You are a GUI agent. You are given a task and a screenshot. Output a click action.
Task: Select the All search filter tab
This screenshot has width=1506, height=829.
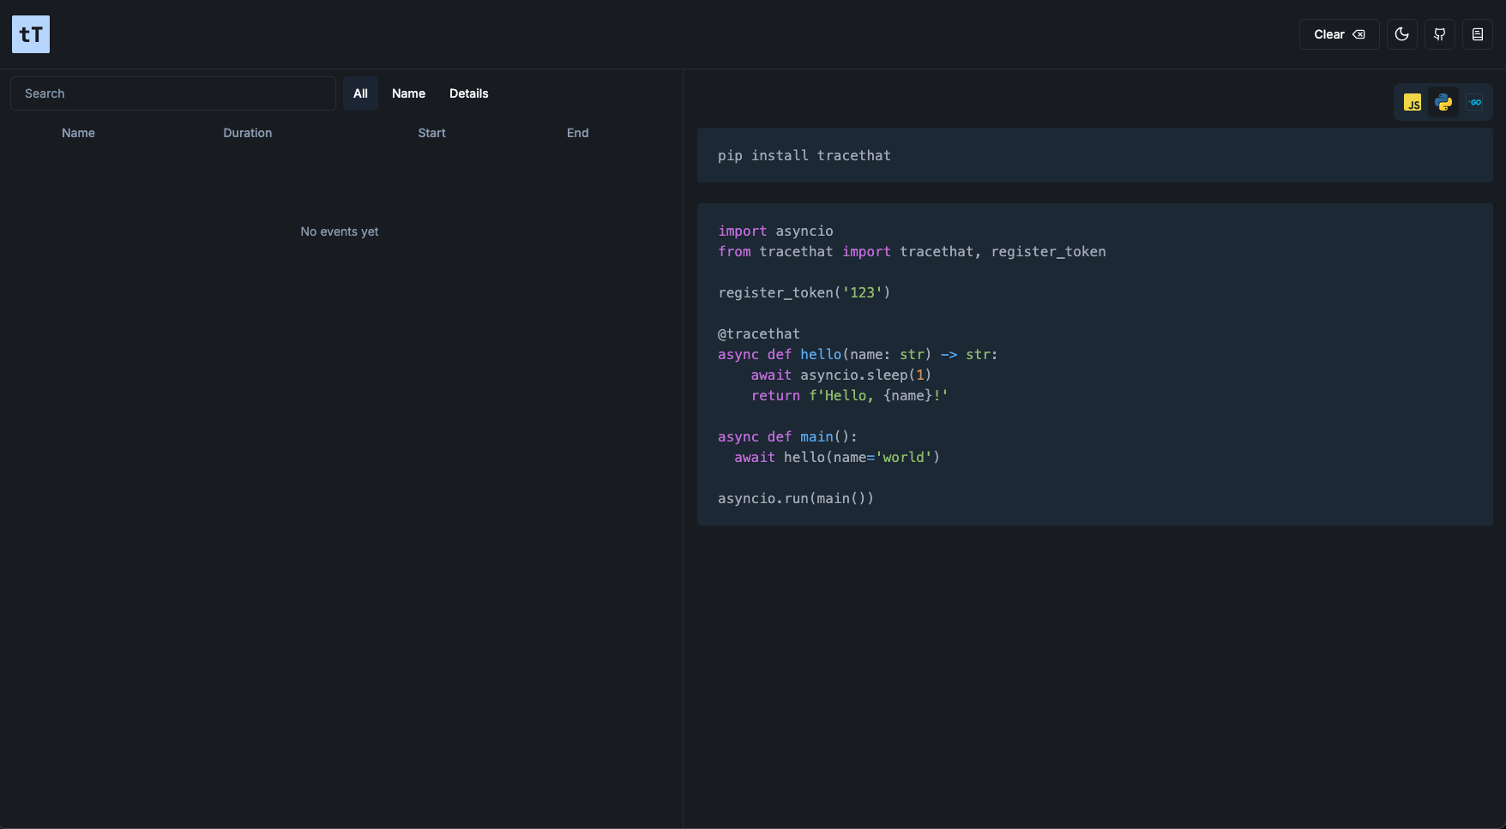click(360, 93)
